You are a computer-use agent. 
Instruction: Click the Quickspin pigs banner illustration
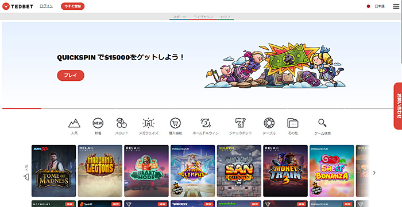pyautogui.click(x=275, y=66)
